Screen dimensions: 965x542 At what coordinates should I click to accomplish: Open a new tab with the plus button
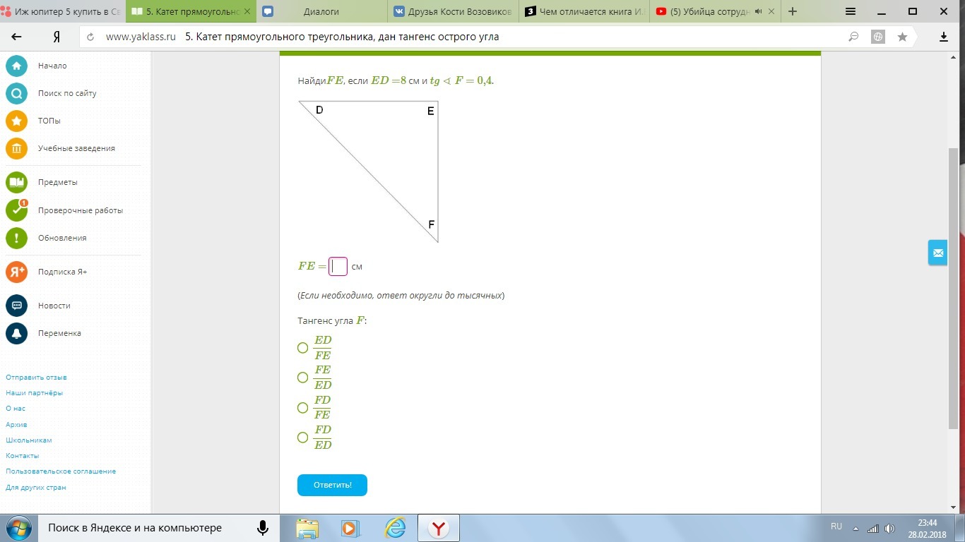[793, 11]
